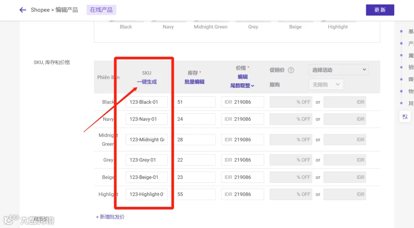
Task: Open 批量编辑 bulk stock edit
Action: coord(194,82)
